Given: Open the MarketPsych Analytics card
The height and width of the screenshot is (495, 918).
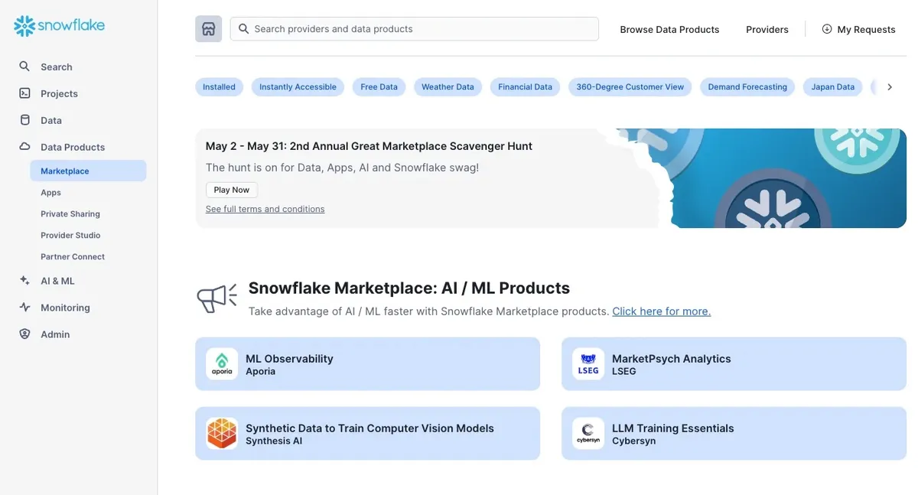Looking at the screenshot, I should (734, 364).
